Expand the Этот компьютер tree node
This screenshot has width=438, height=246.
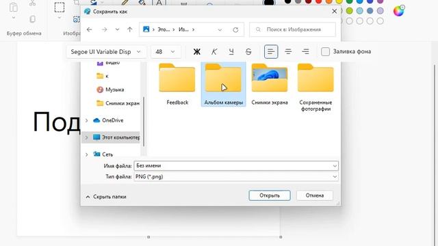[x=87, y=137]
